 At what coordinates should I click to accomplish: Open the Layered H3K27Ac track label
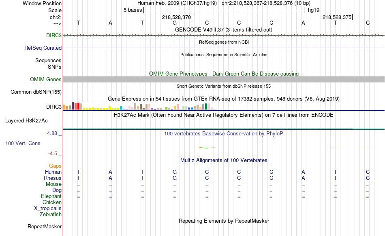tap(26, 121)
